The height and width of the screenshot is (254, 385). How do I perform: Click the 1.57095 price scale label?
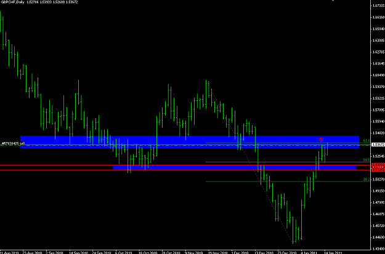[378, 109]
